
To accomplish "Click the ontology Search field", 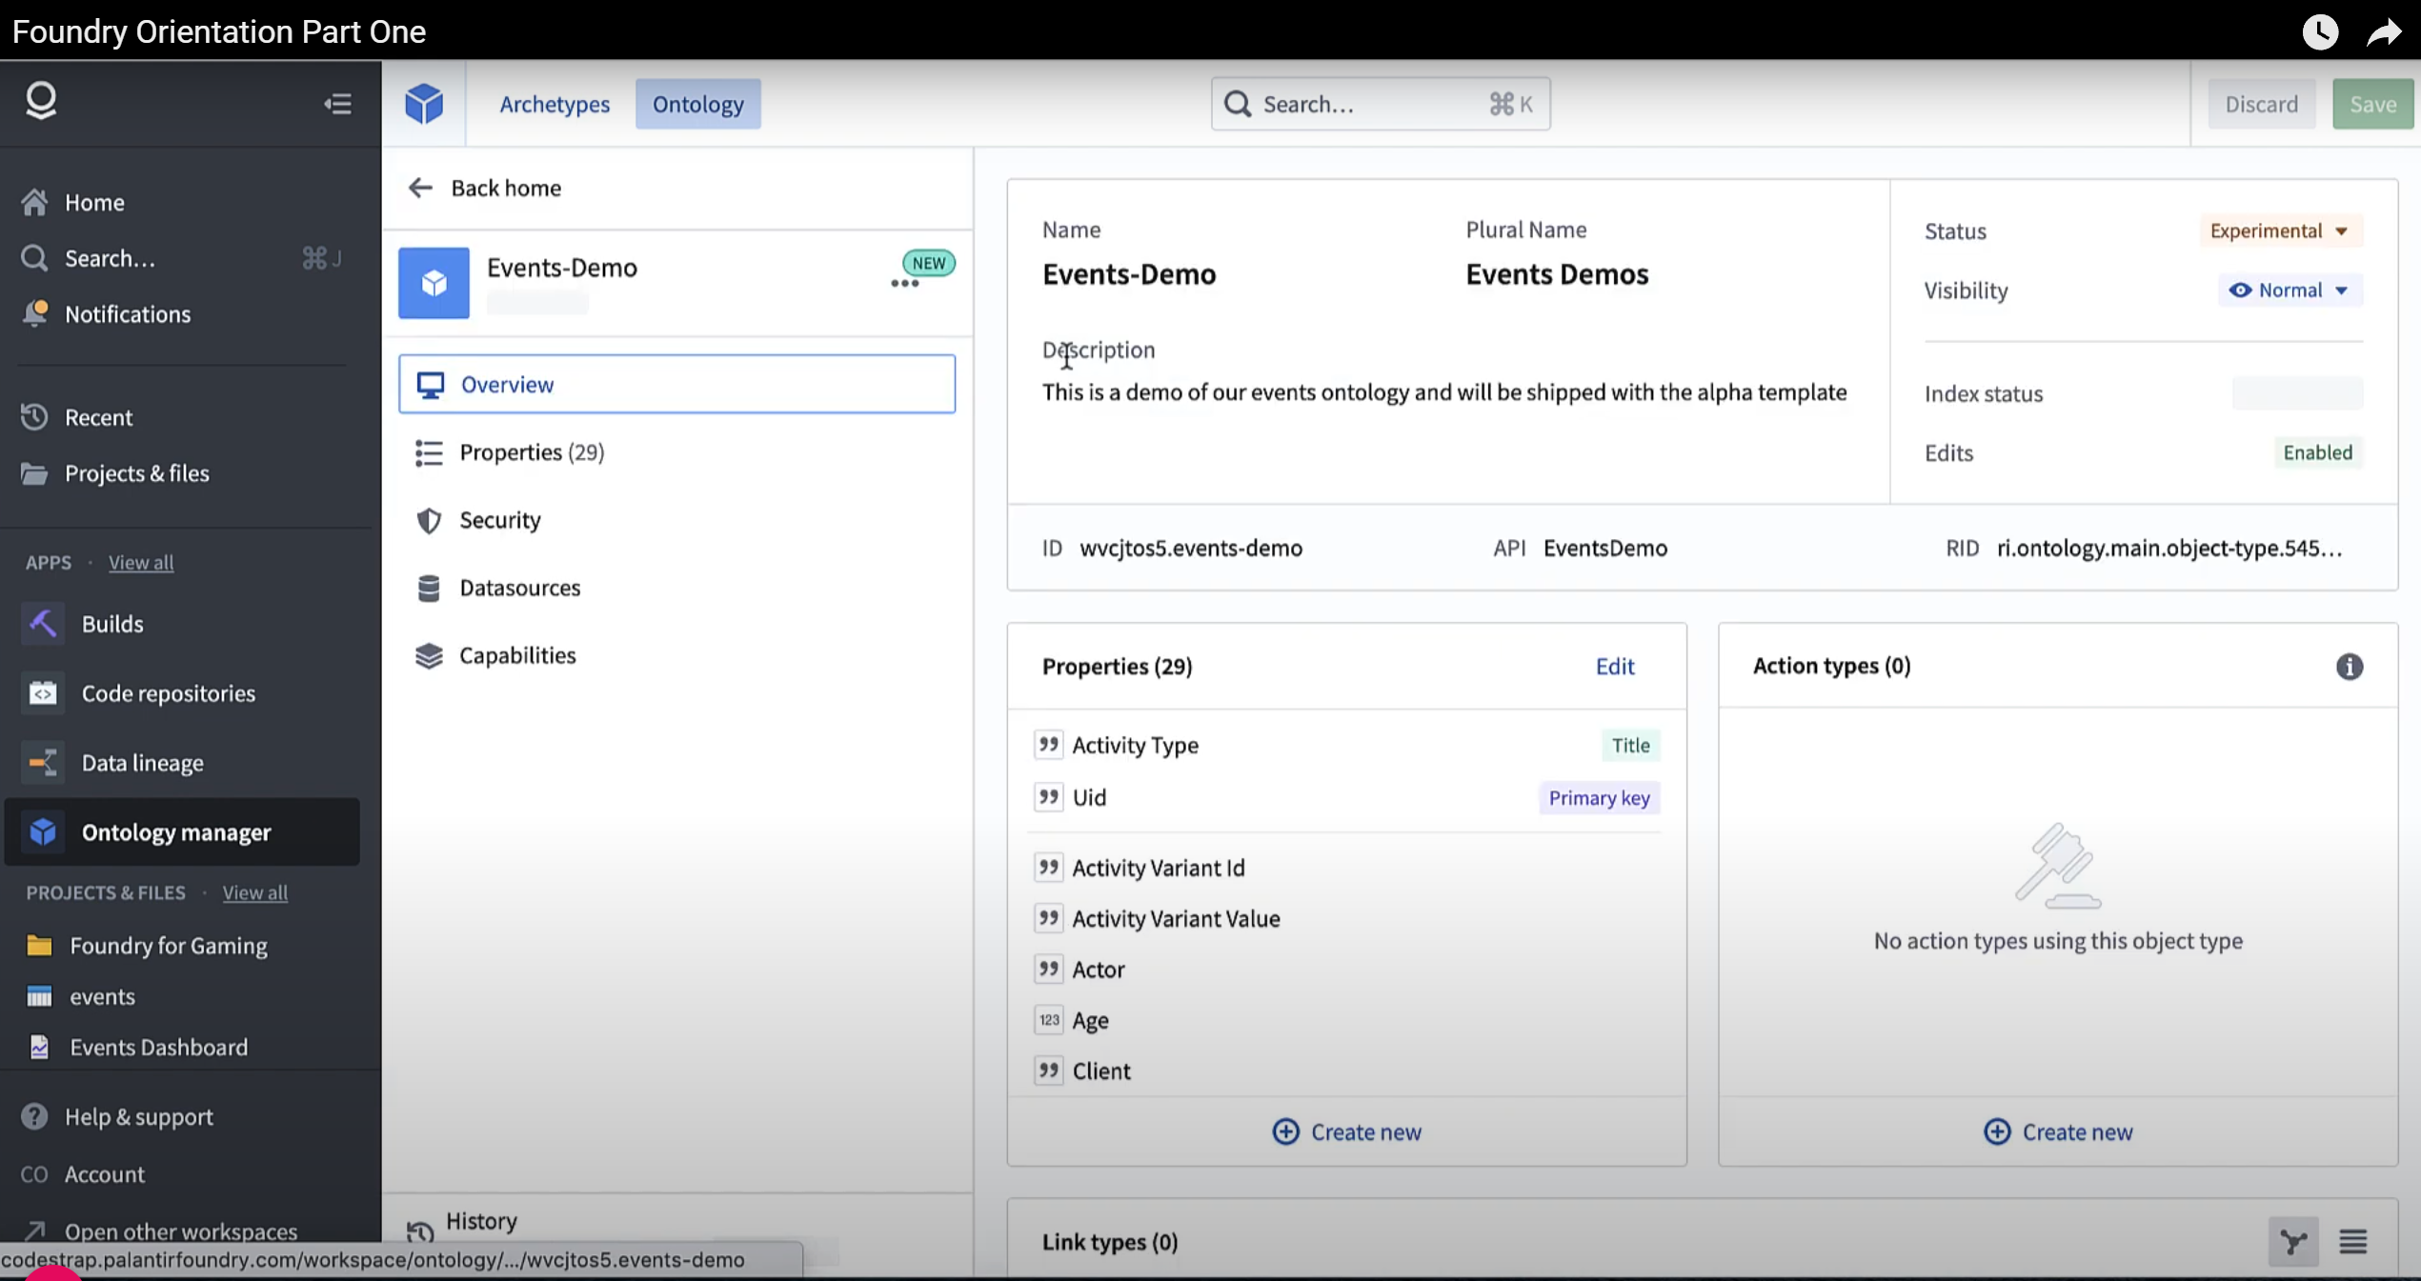I will [1381, 104].
